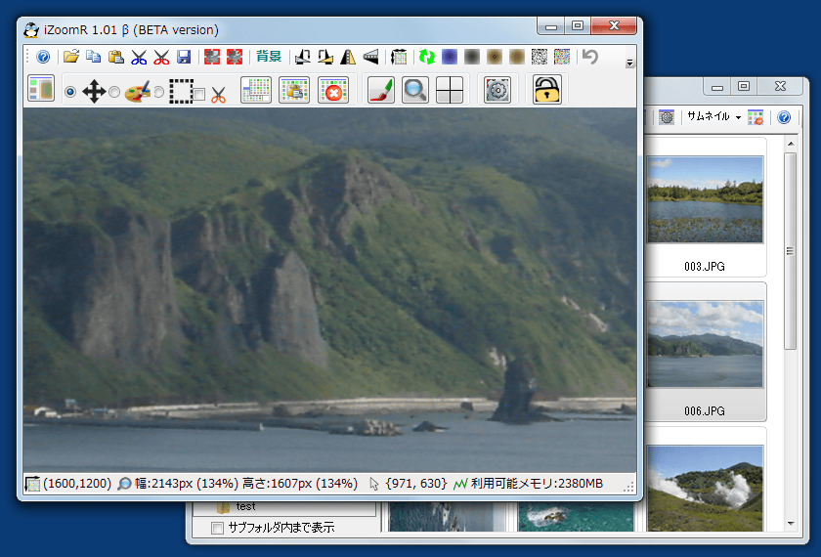Click scroll down arrow in thumbnail list
Screen dimensions: 821x557
pos(791,524)
